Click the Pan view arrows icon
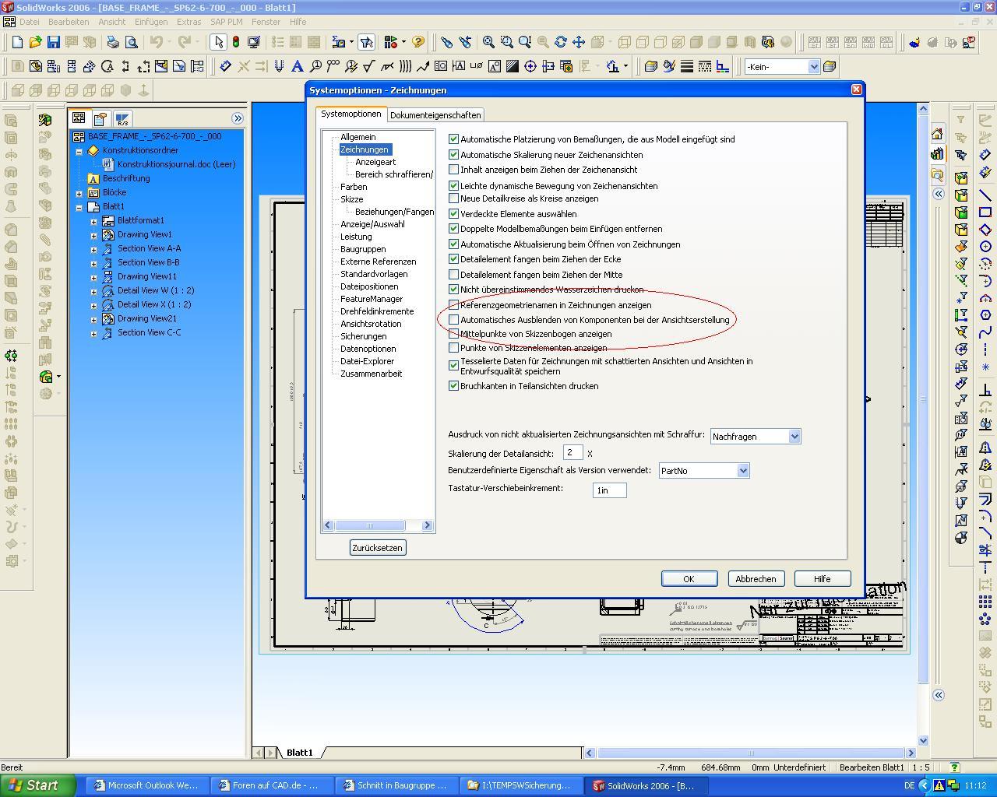Viewport: 997px width, 797px height. pyautogui.click(x=578, y=42)
